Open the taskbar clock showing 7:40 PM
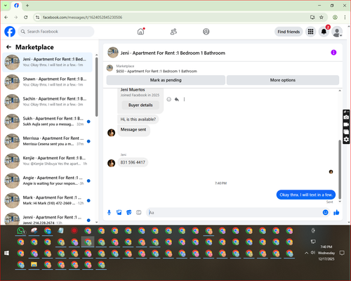351x281 pixels. pos(326,253)
